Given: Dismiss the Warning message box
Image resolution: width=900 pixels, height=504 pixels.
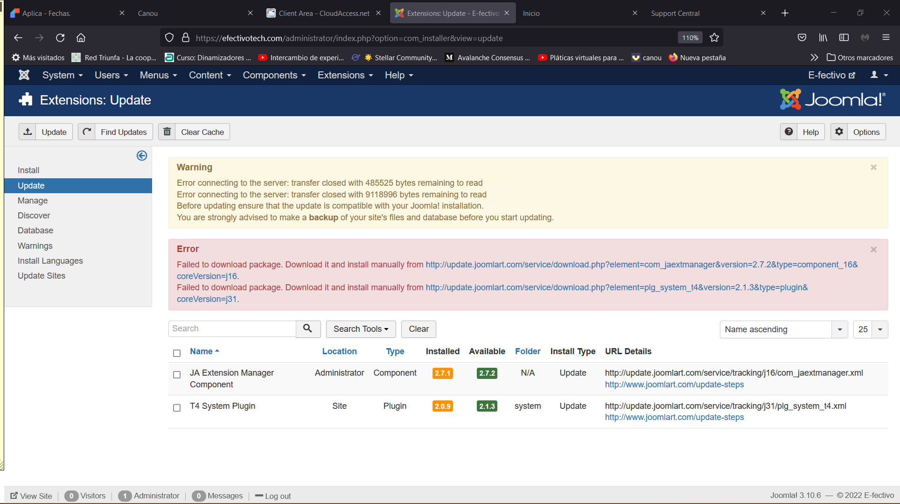Looking at the screenshot, I should click(873, 168).
